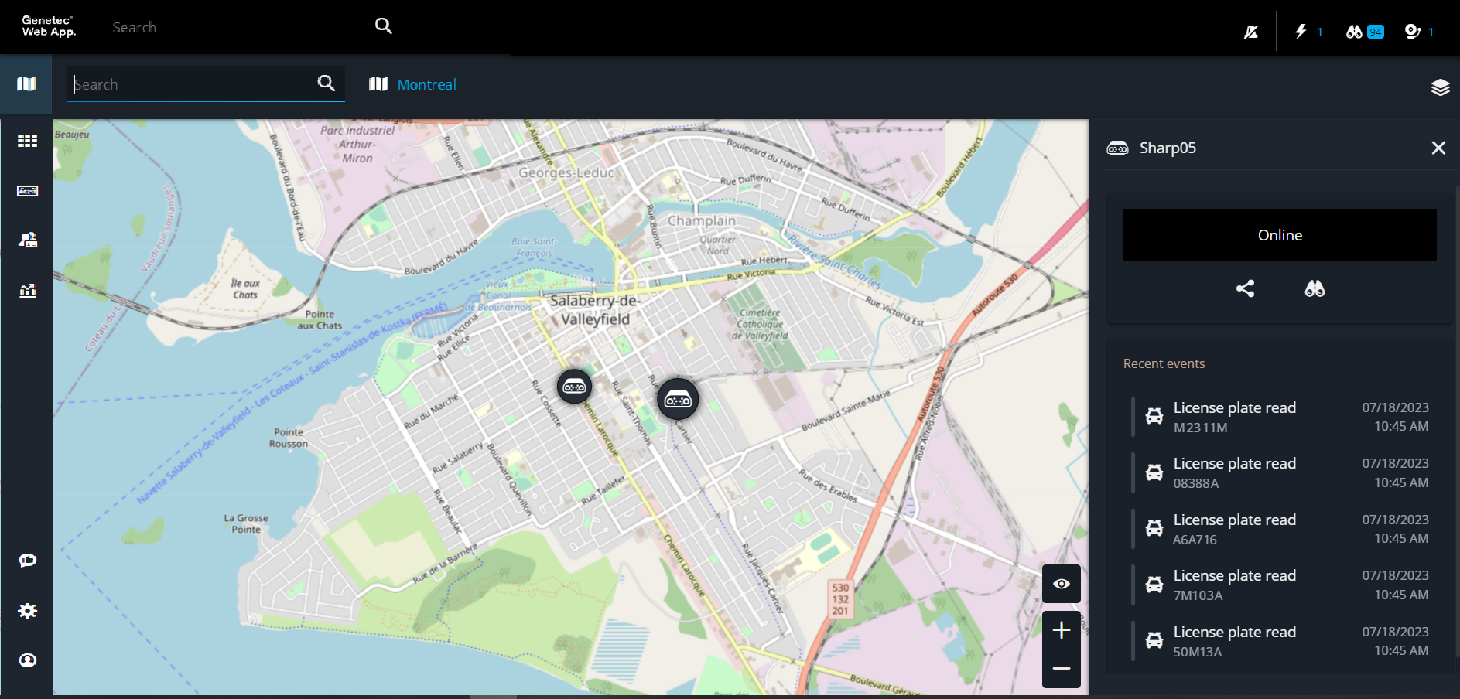Click the Montreal map selector
The width and height of the screenshot is (1460, 699).
[x=412, y=84]
